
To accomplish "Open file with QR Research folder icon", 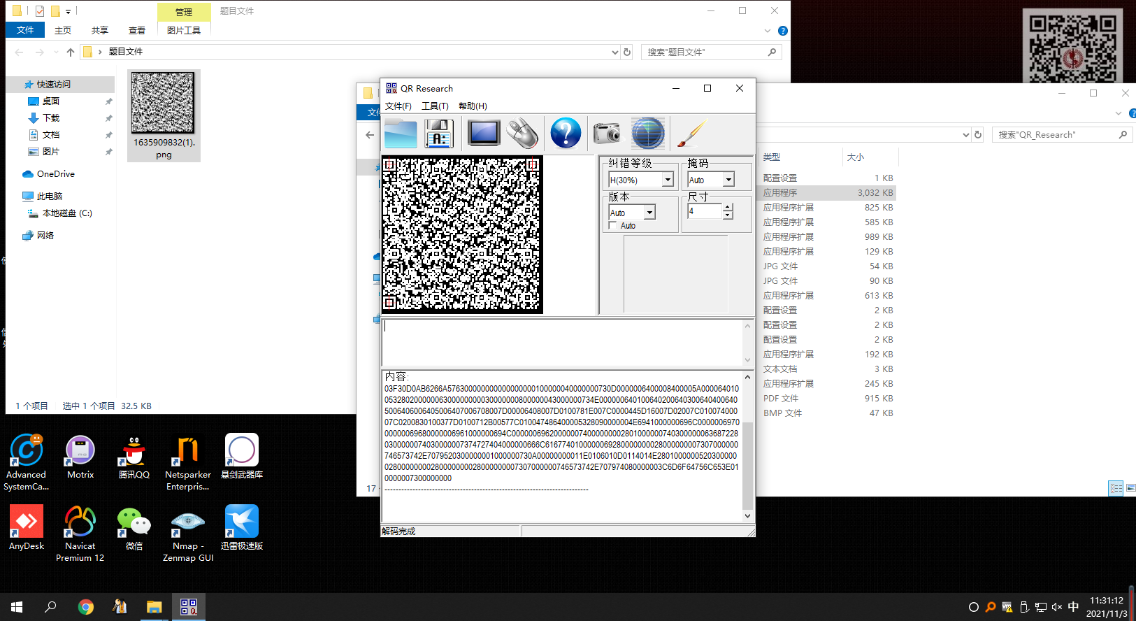I will coord(401,134).
